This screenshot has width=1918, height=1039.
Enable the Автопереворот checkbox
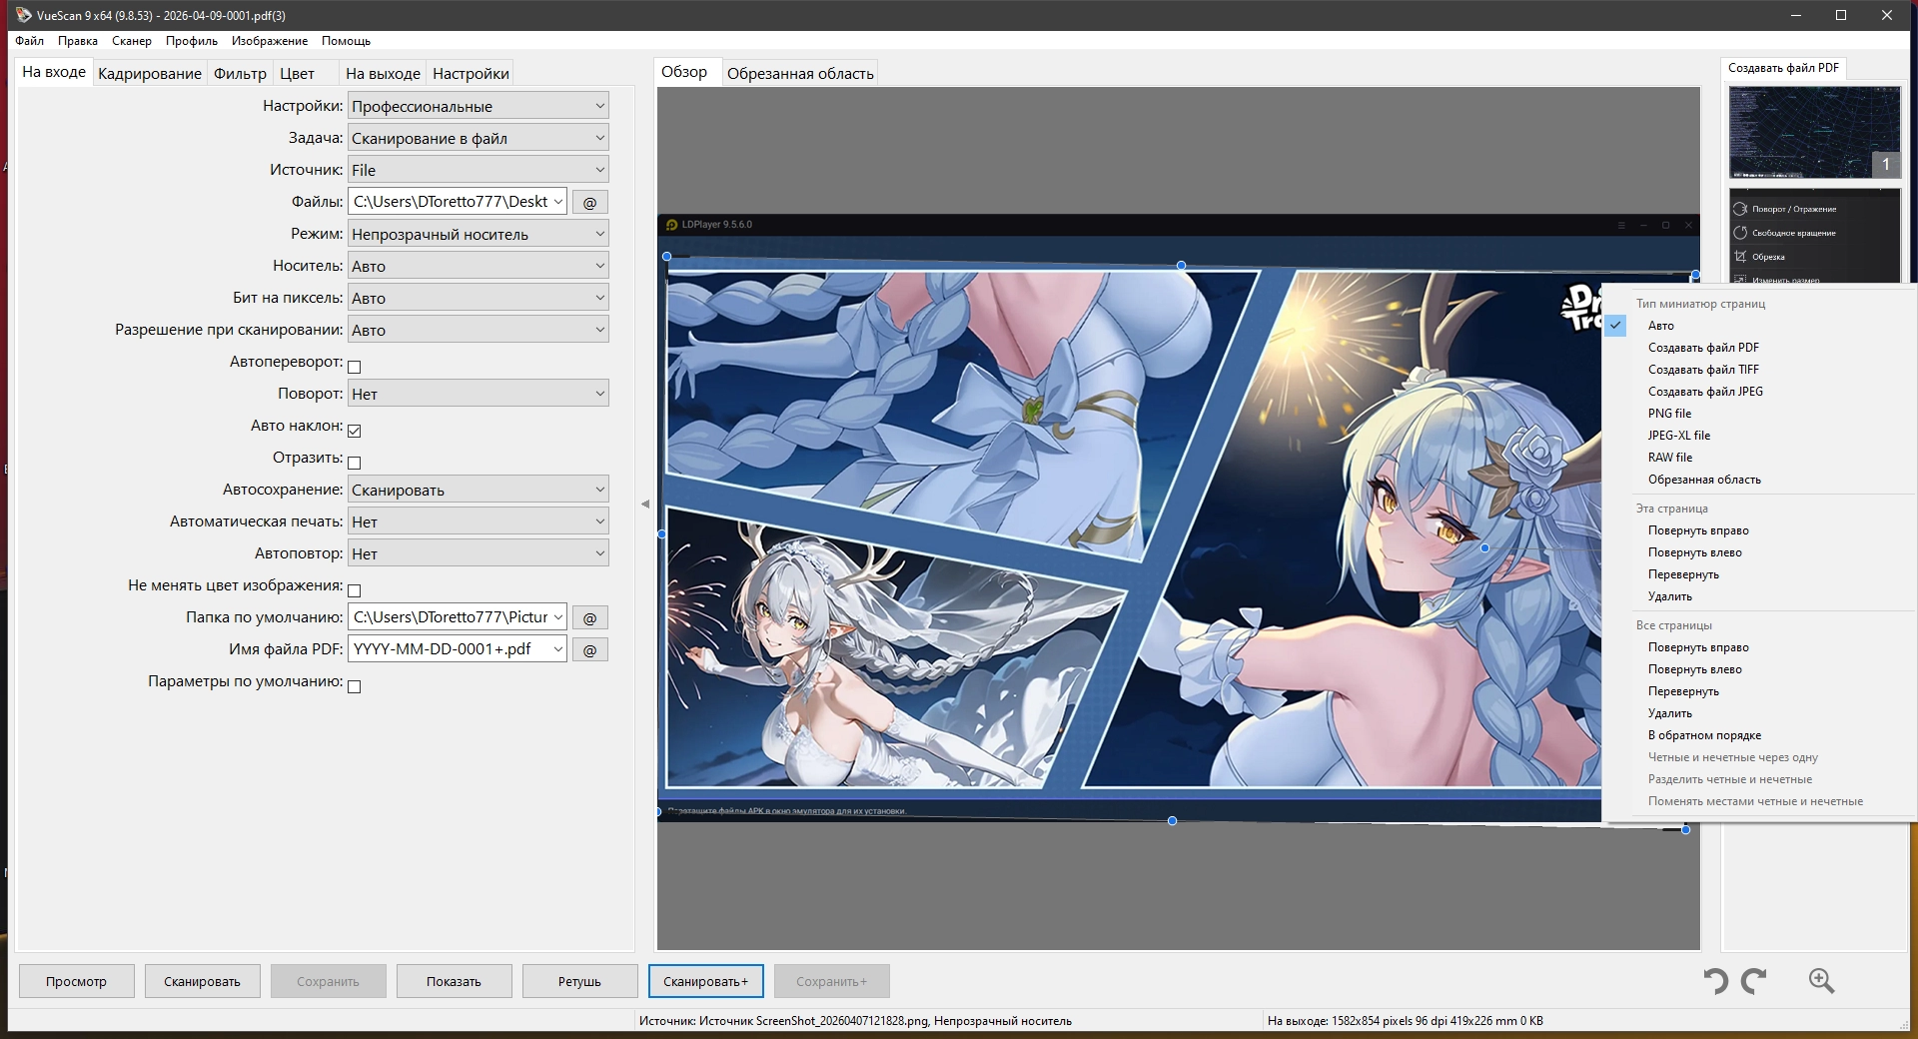coord(354,367)
